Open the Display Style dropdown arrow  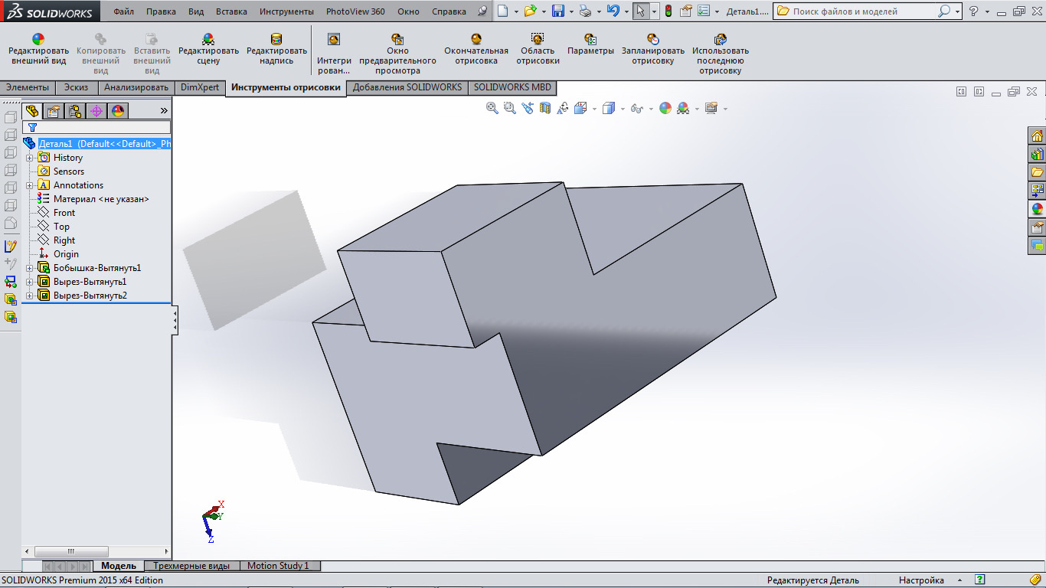(x=623, y=109)
